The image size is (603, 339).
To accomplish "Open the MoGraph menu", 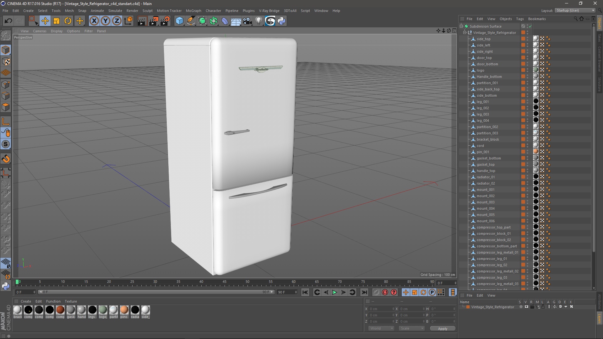I will [x=193, y=11].
